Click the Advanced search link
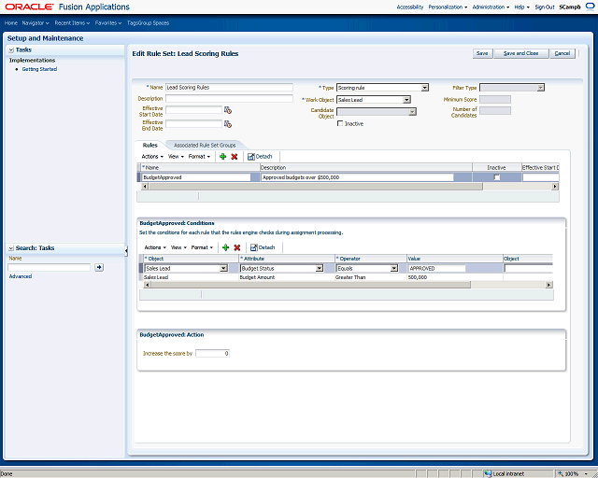 point(21,276)
